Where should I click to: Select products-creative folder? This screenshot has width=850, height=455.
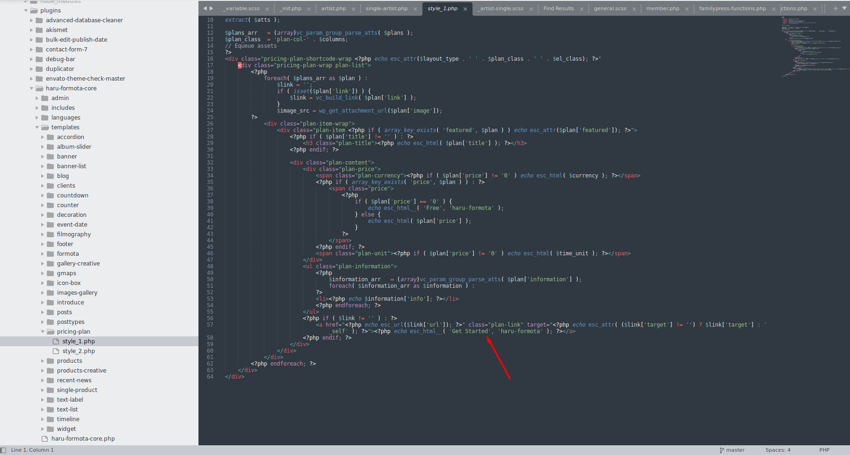click(x=82, y=371)
